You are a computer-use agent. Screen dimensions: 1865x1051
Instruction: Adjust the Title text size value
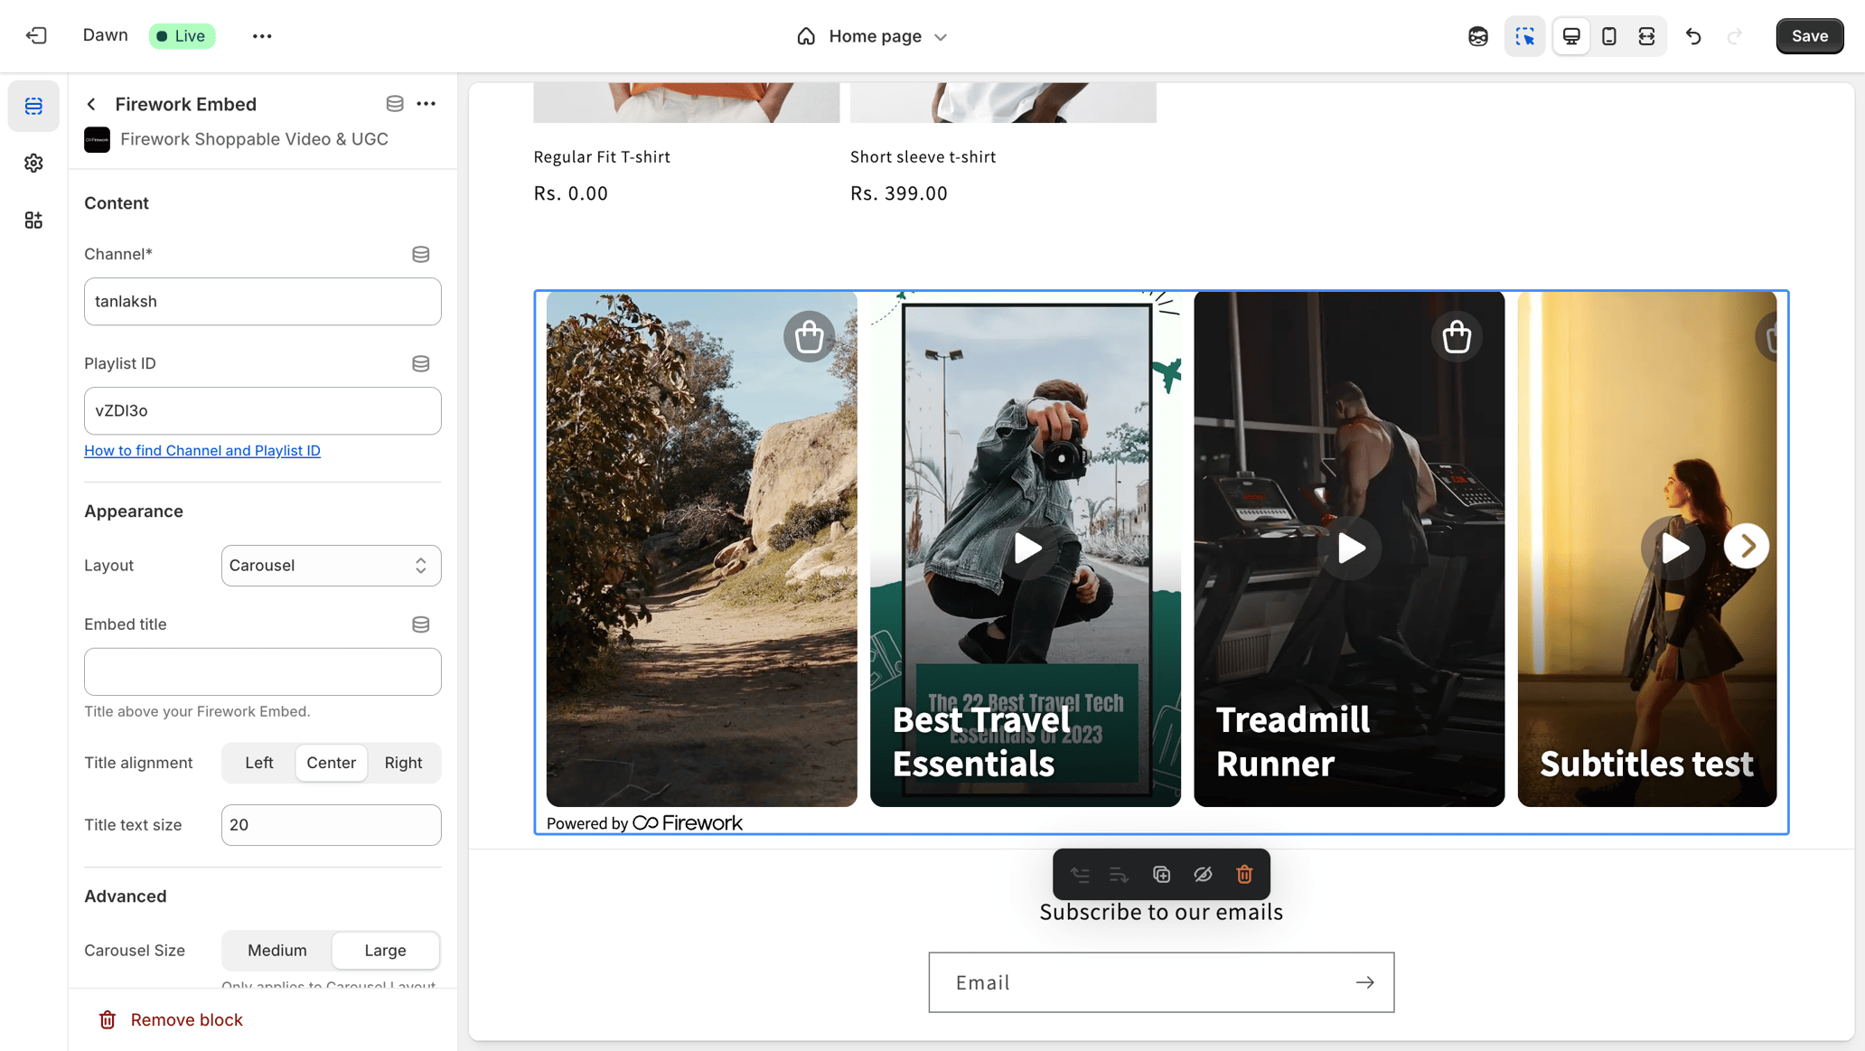click(331, 824)
